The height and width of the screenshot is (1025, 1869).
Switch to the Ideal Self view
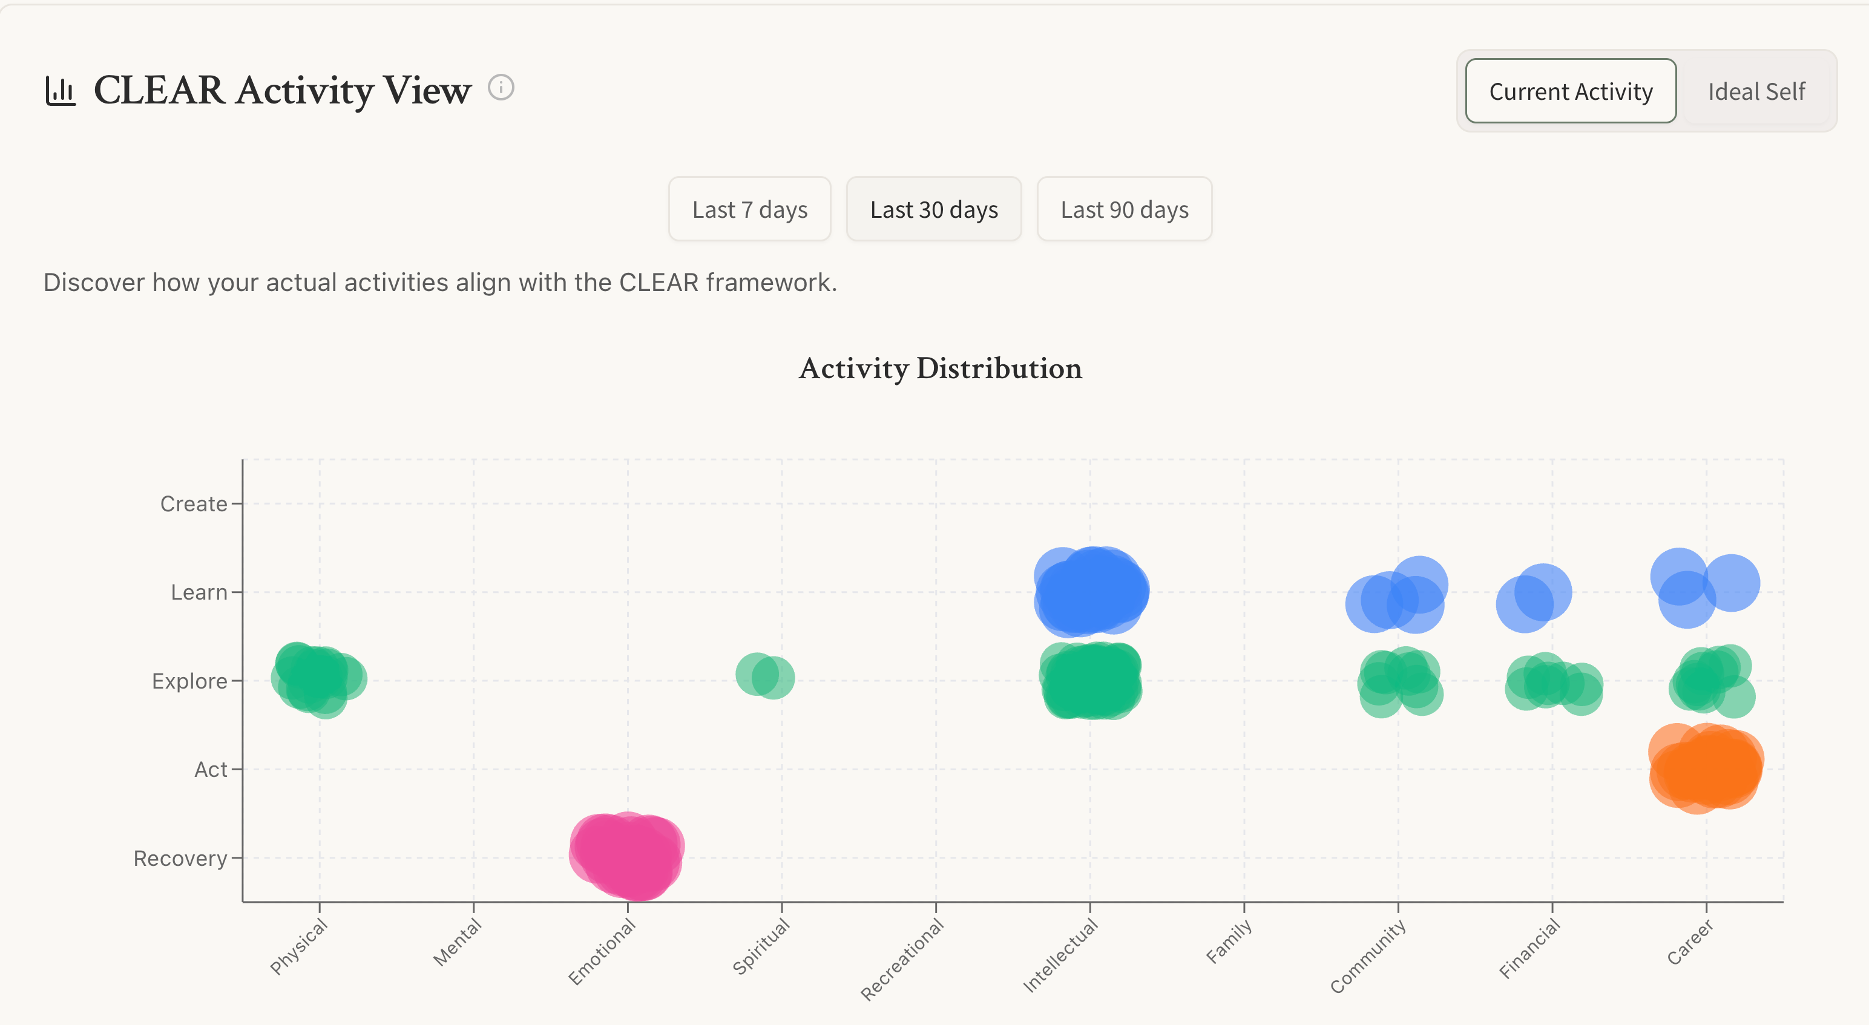pos(1756,91)
